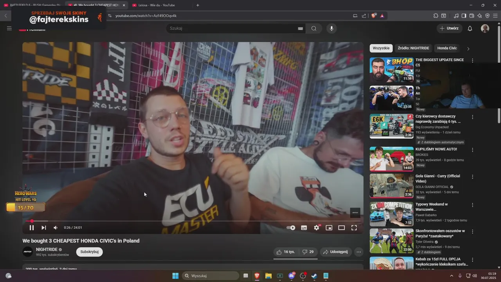Open Brave Leo AI sparkle icon
Screen dimensions: 501x282
[x=479, y=16]
